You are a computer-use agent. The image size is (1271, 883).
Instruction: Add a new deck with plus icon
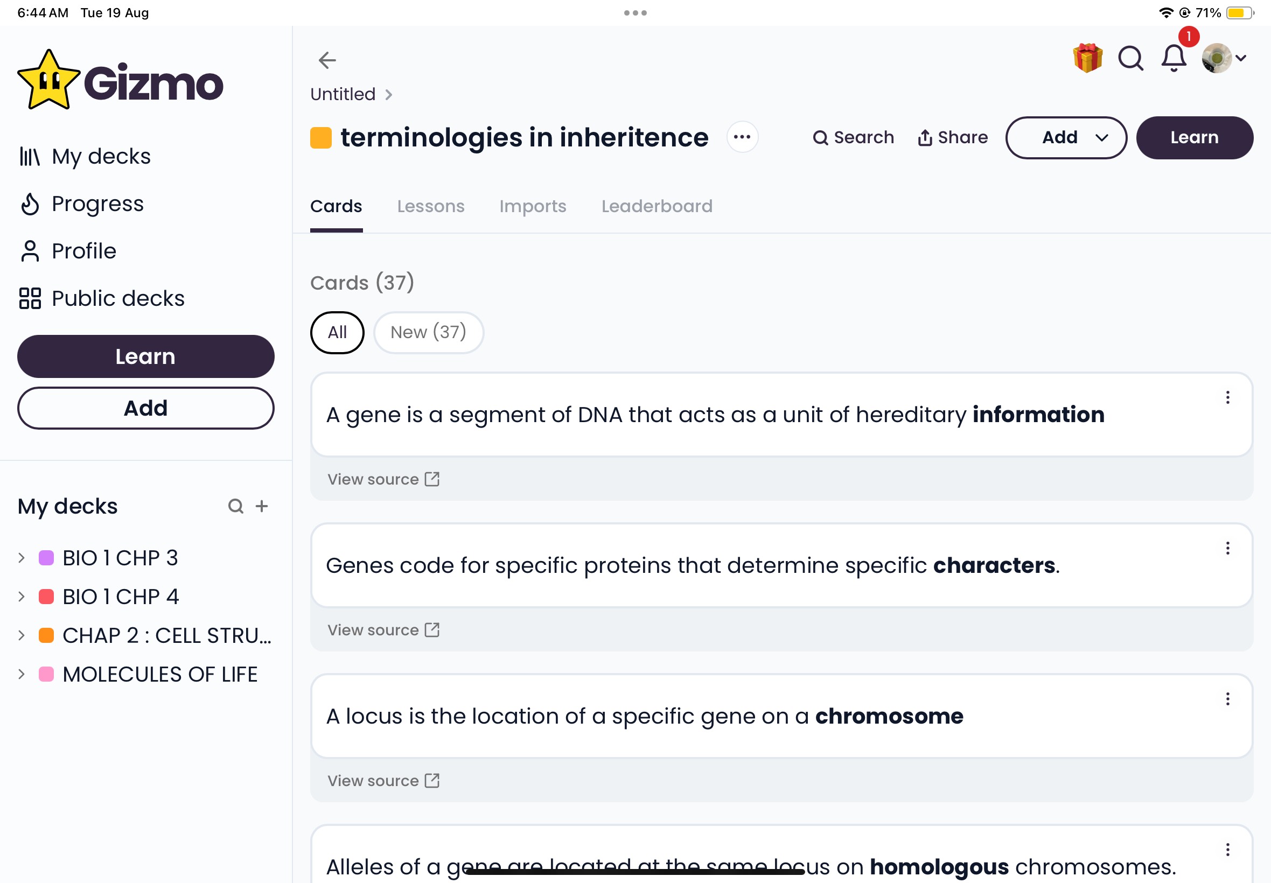tap(262, 506)
